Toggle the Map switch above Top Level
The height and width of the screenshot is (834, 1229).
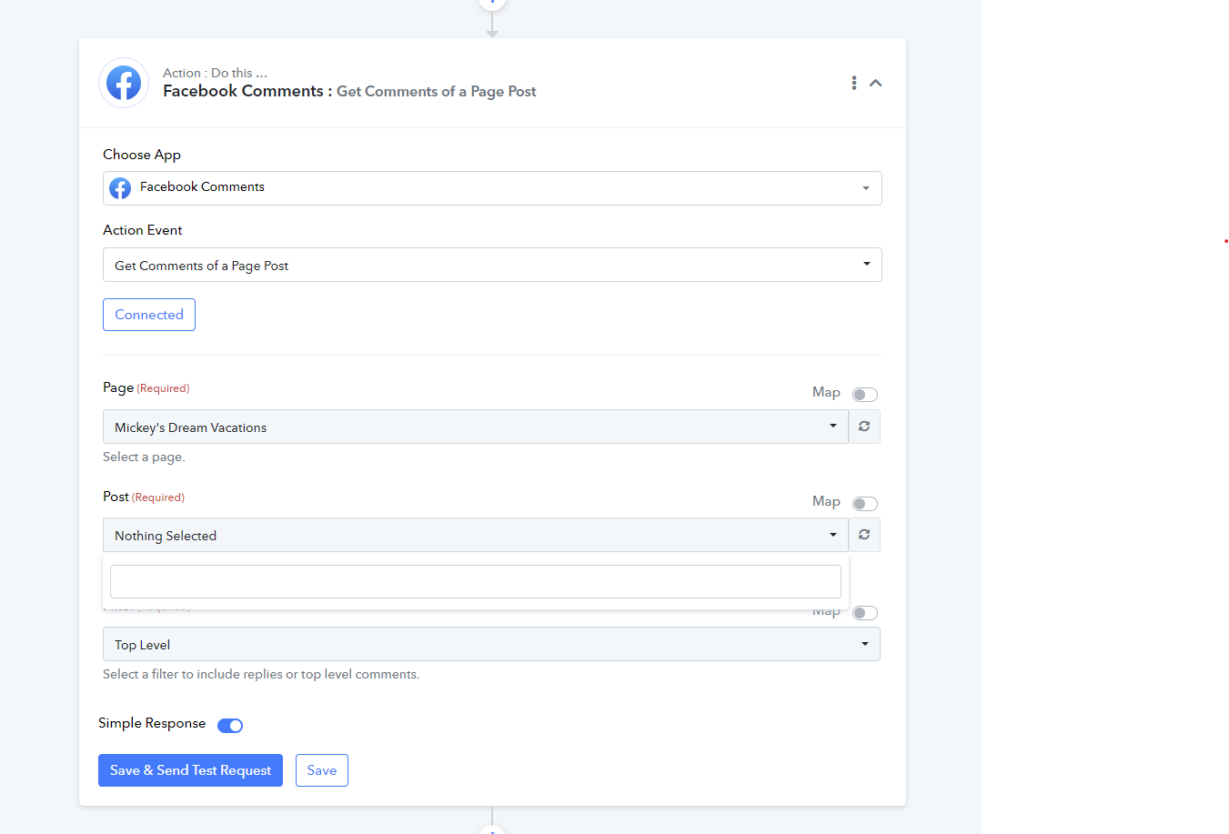tap(865, 613)
